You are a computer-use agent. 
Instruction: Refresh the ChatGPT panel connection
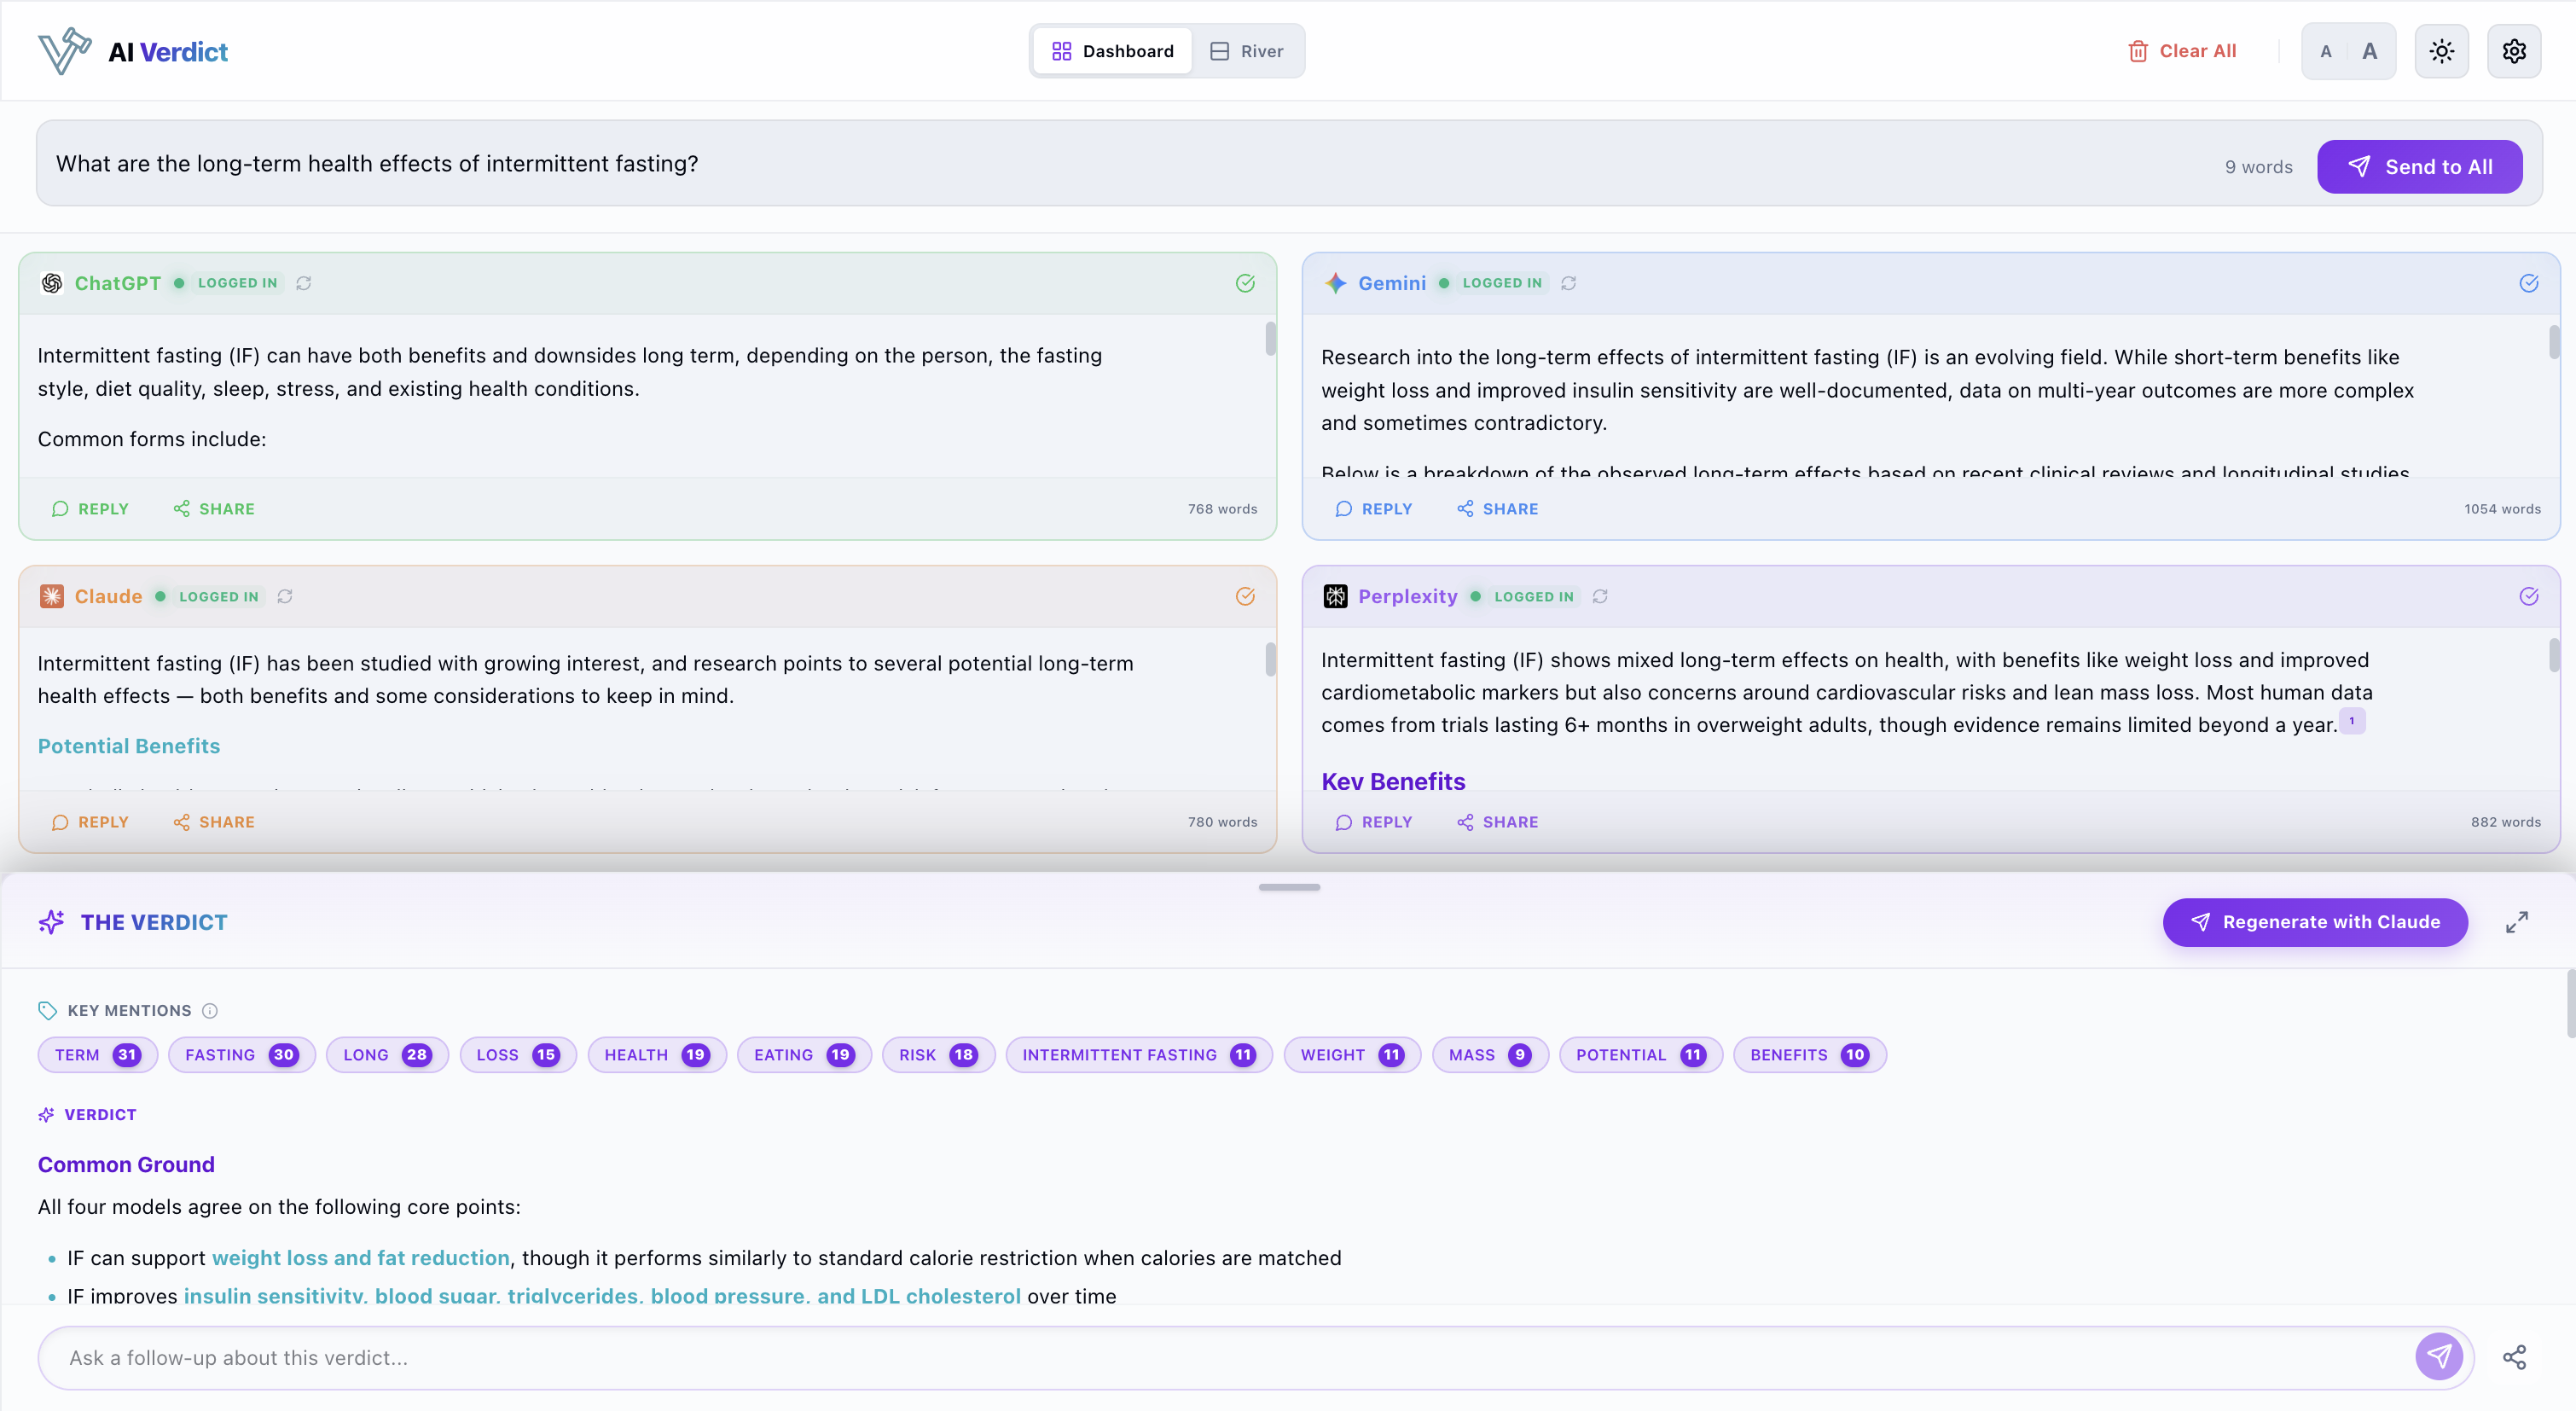304,283
